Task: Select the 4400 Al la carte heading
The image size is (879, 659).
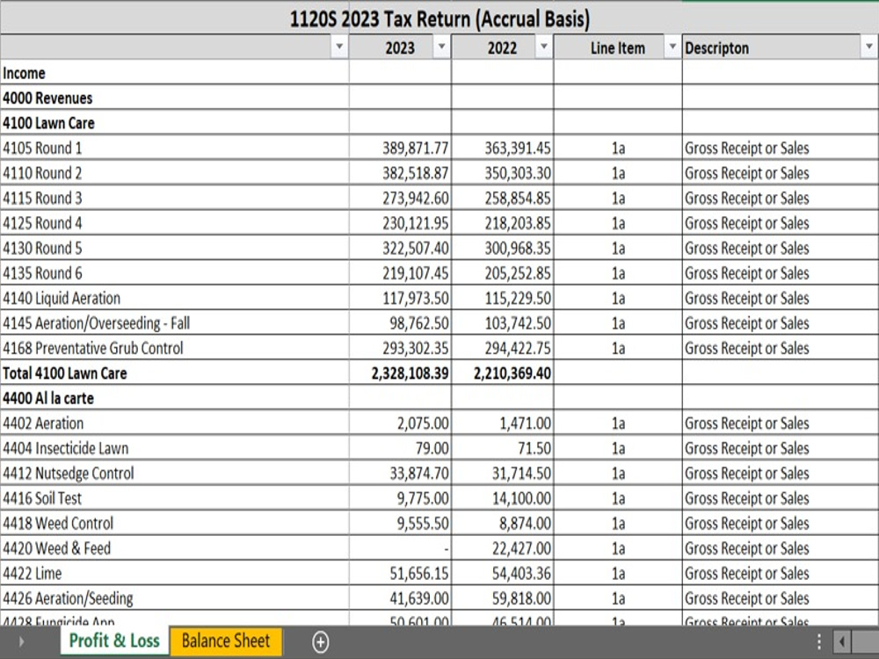Action: [174, 398]
